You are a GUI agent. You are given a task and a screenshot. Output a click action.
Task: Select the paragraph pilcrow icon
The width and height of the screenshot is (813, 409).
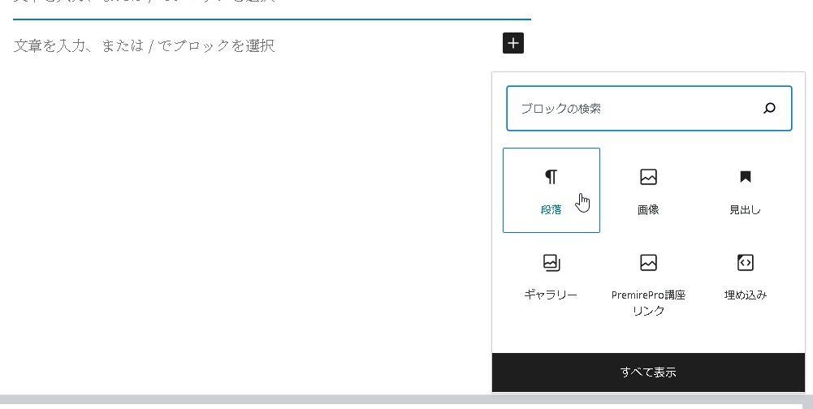(x=551, y=177)
